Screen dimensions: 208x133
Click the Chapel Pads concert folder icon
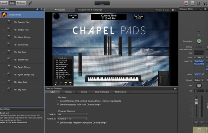coord(4,15)
